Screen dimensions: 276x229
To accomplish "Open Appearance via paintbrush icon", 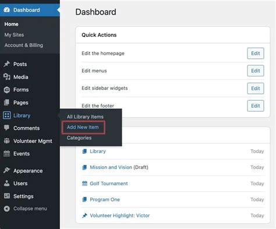I will tap(7, 171).
